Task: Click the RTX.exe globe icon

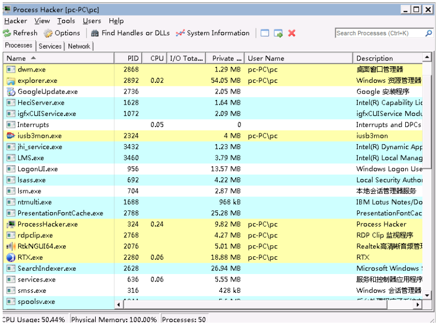Action: pos(11,257)
